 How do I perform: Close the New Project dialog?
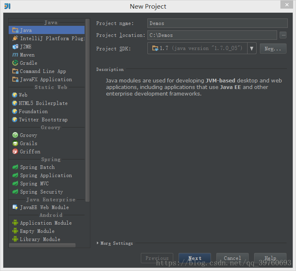coord(287,5)
